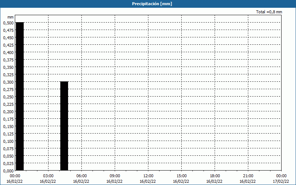Click the 0,100 y-axis label
This screenshot has height=185, width=296.
pos(8,141)
